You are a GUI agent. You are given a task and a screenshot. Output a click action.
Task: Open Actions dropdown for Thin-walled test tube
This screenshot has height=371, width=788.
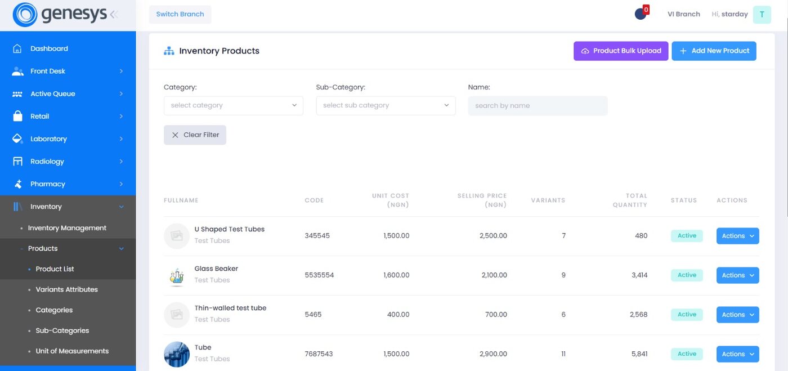tap(737, 315)
